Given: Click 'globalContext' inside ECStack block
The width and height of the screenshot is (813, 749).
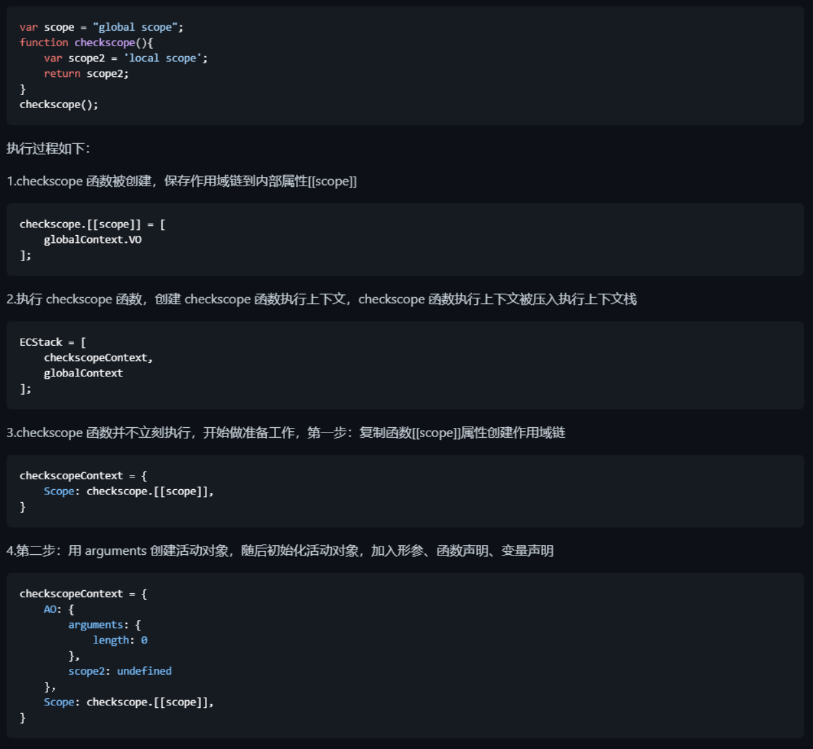Looking at the screenshot, I should coord(83,373).
